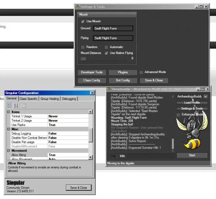
Task: Open the ArchaeologyBuddy bot dropdown
Action: coord(205,97)
